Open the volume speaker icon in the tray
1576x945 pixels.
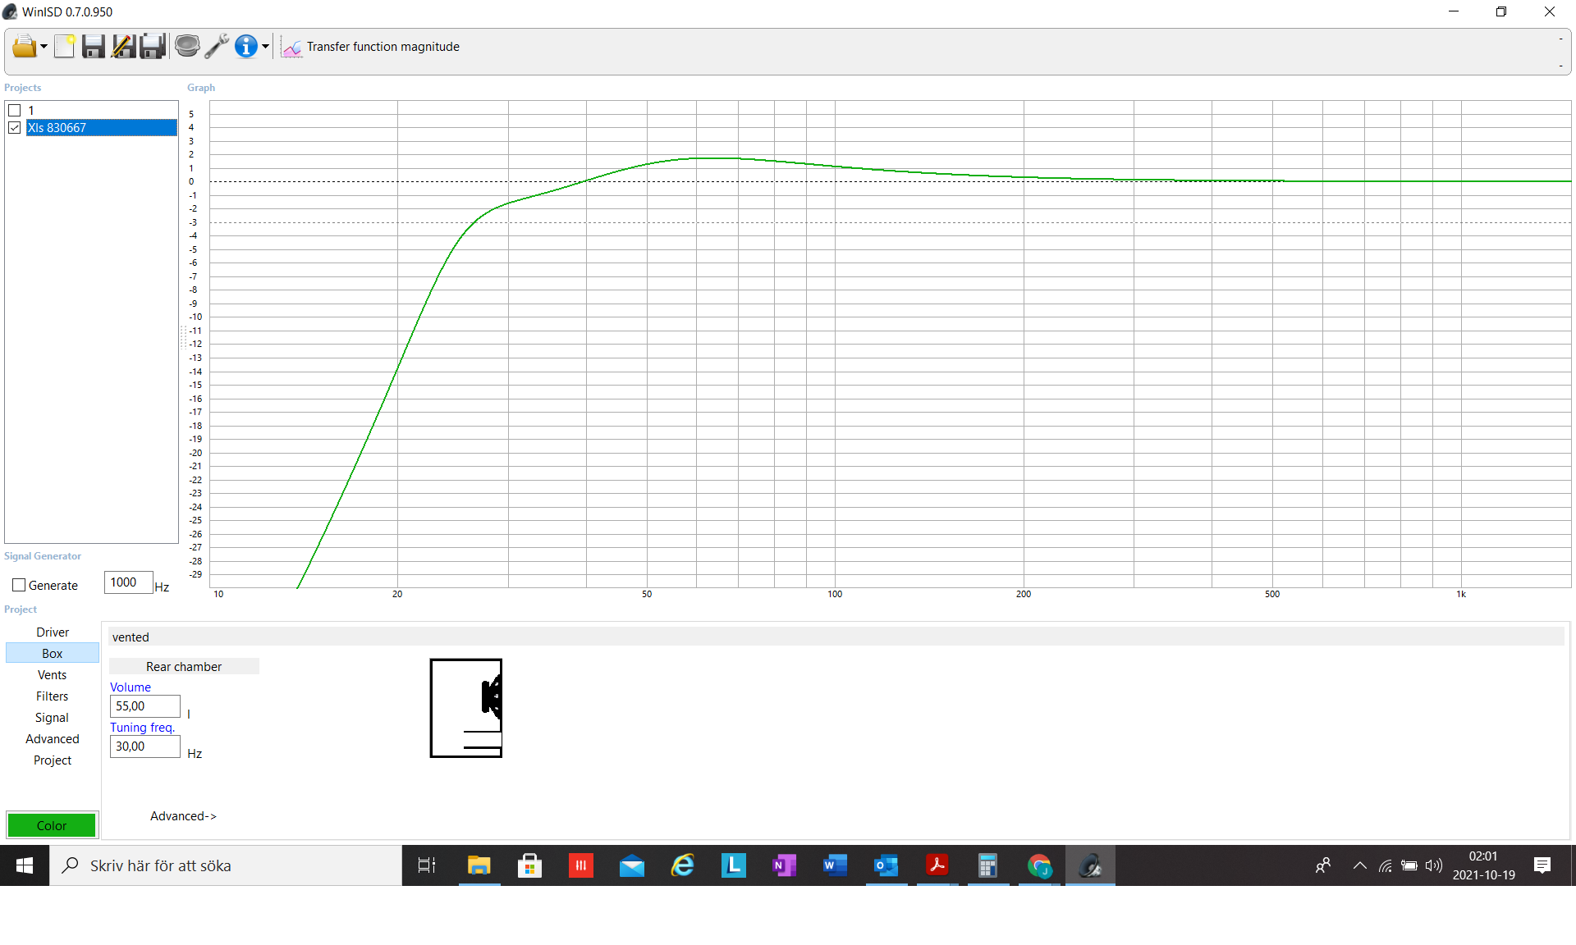click(1434, 865)
